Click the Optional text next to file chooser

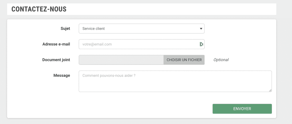tap(221, 60)
